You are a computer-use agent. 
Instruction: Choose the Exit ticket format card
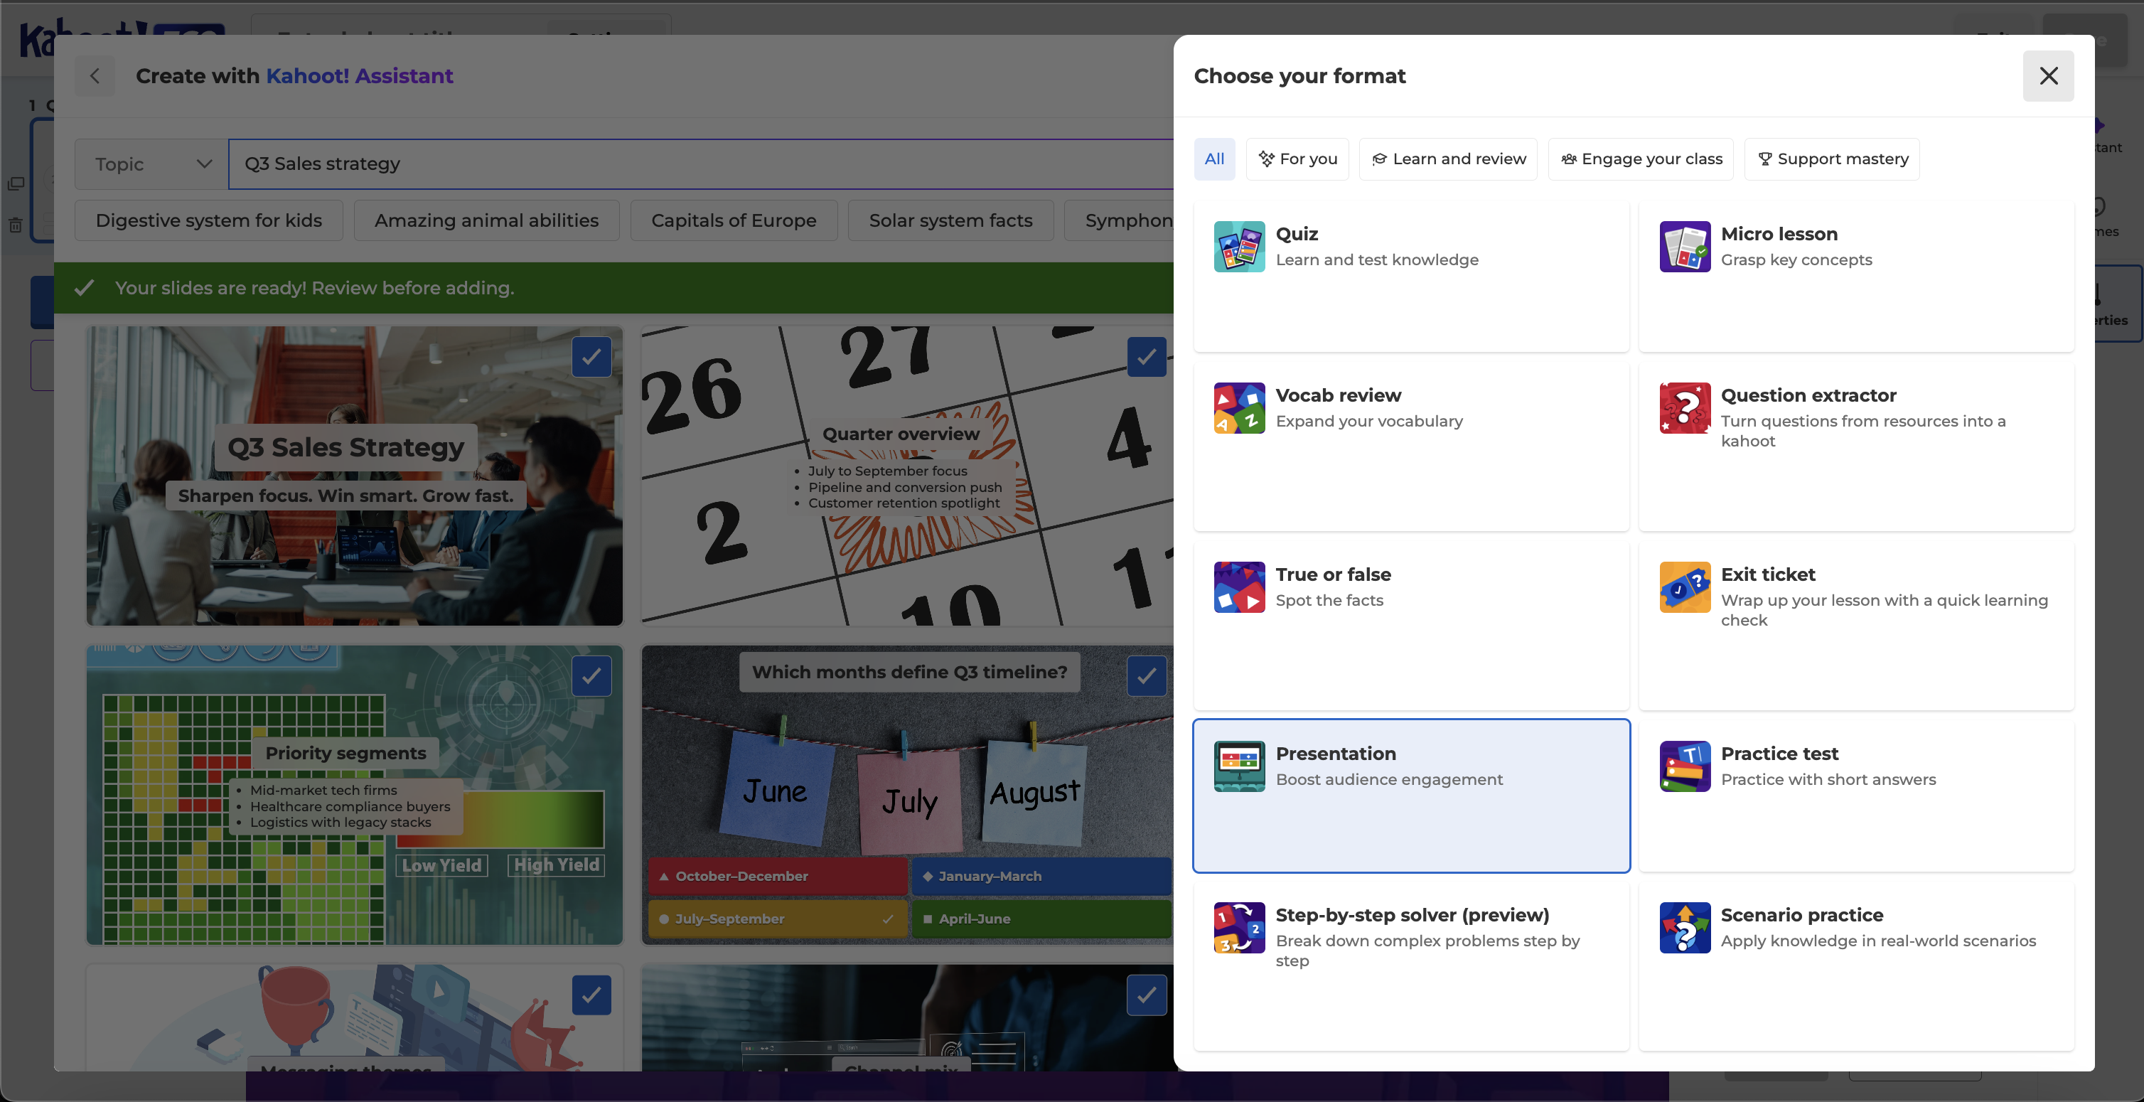1856,625
